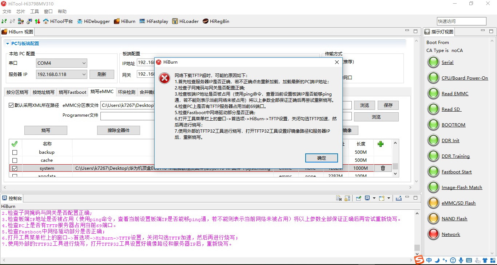Click the green connect icon in the toolbar

click(4, 21)
